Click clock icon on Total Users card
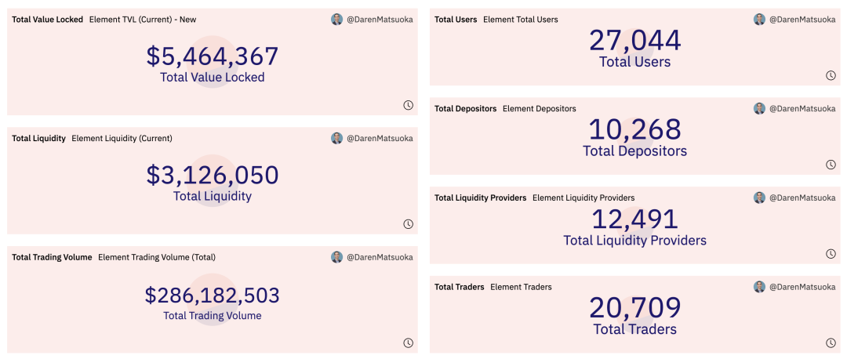 [x=831, y=75]
